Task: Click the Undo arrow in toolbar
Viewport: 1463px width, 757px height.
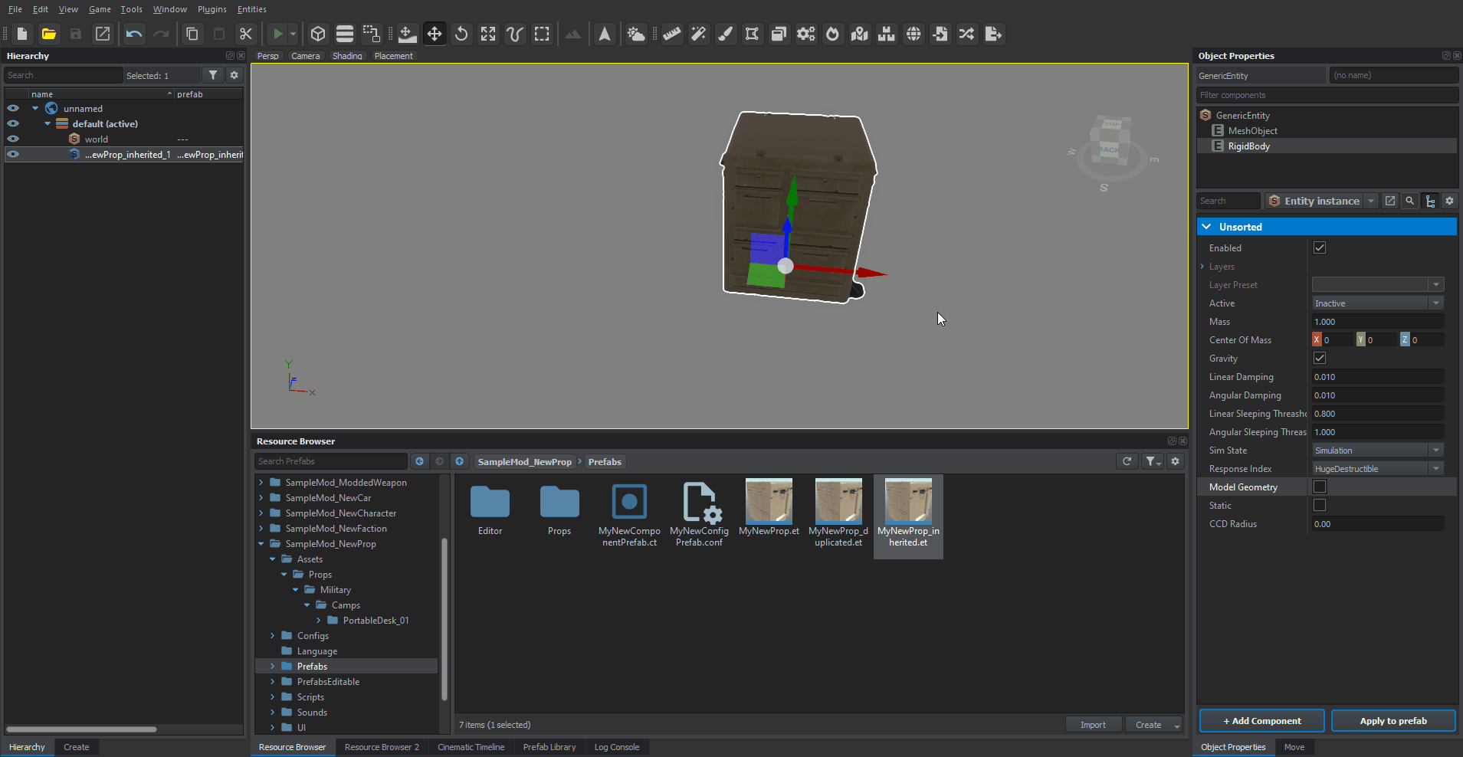Action: [x=134, y=34]
